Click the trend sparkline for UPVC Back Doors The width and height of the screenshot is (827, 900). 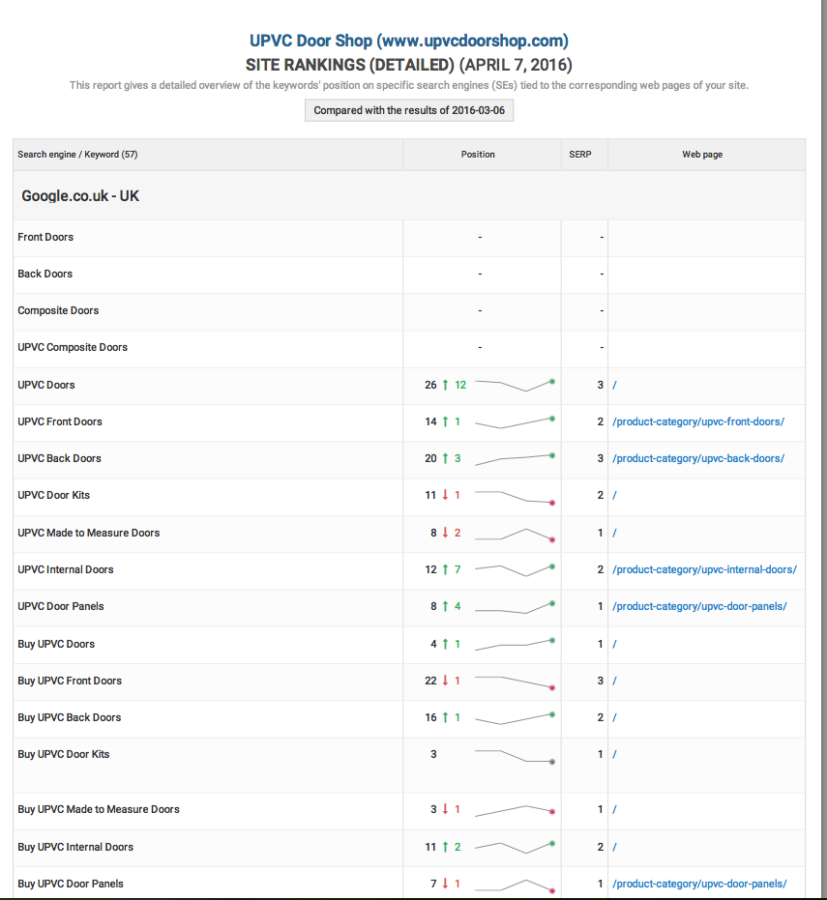click(x=516, y=459)
